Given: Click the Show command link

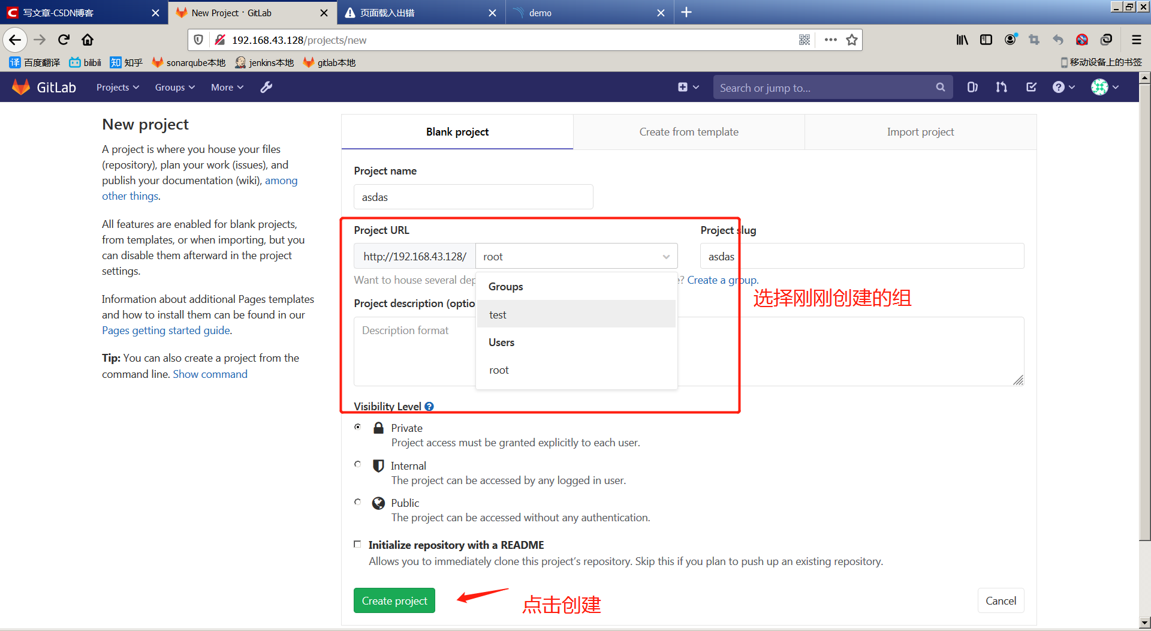Looking at the screenshot, I should 210,374.
